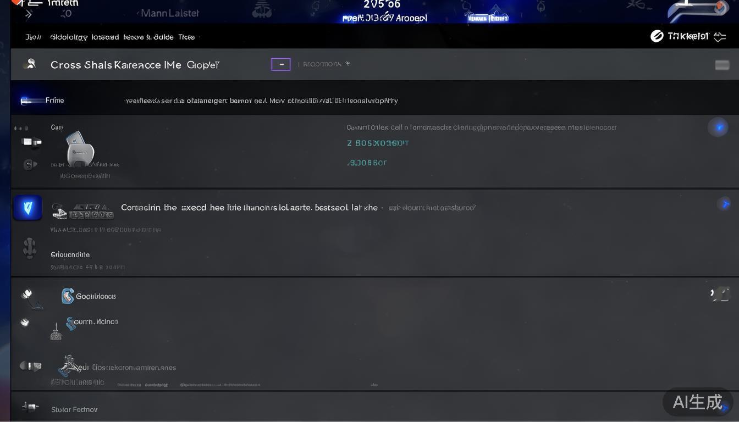Click the spaceship icon in Cloertekoron row

[x=70, y=364]
